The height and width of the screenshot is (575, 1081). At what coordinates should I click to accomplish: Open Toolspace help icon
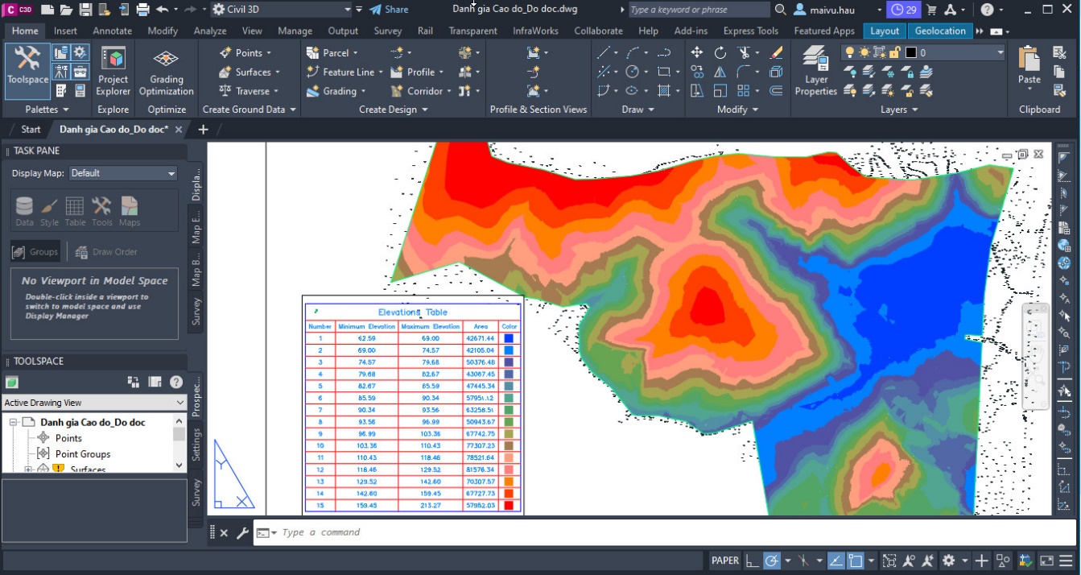tap(175, 382)
